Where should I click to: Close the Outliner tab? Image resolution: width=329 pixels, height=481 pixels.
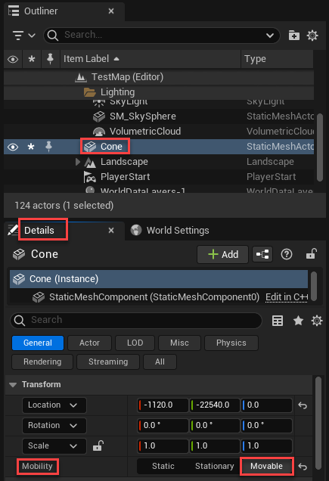coord(111,11)
